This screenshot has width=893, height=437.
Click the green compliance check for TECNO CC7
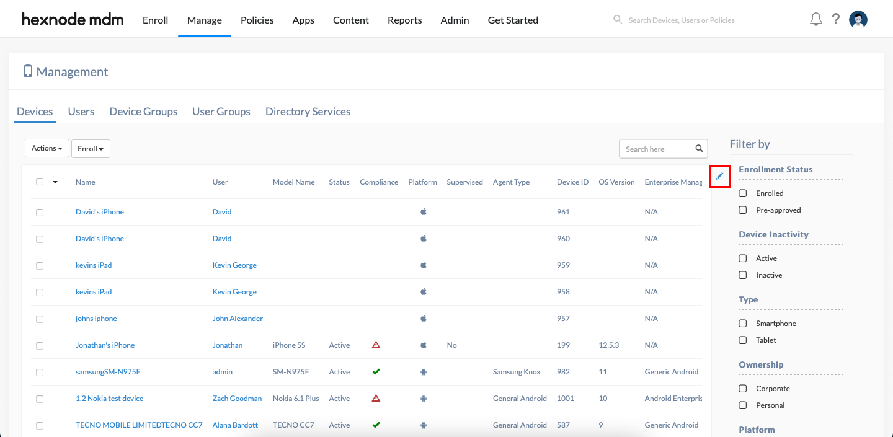376,425
